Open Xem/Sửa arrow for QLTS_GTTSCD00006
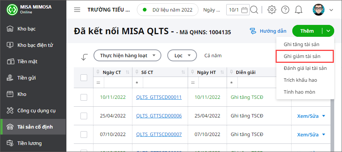342x152 pixels. [x=323, y=116]
